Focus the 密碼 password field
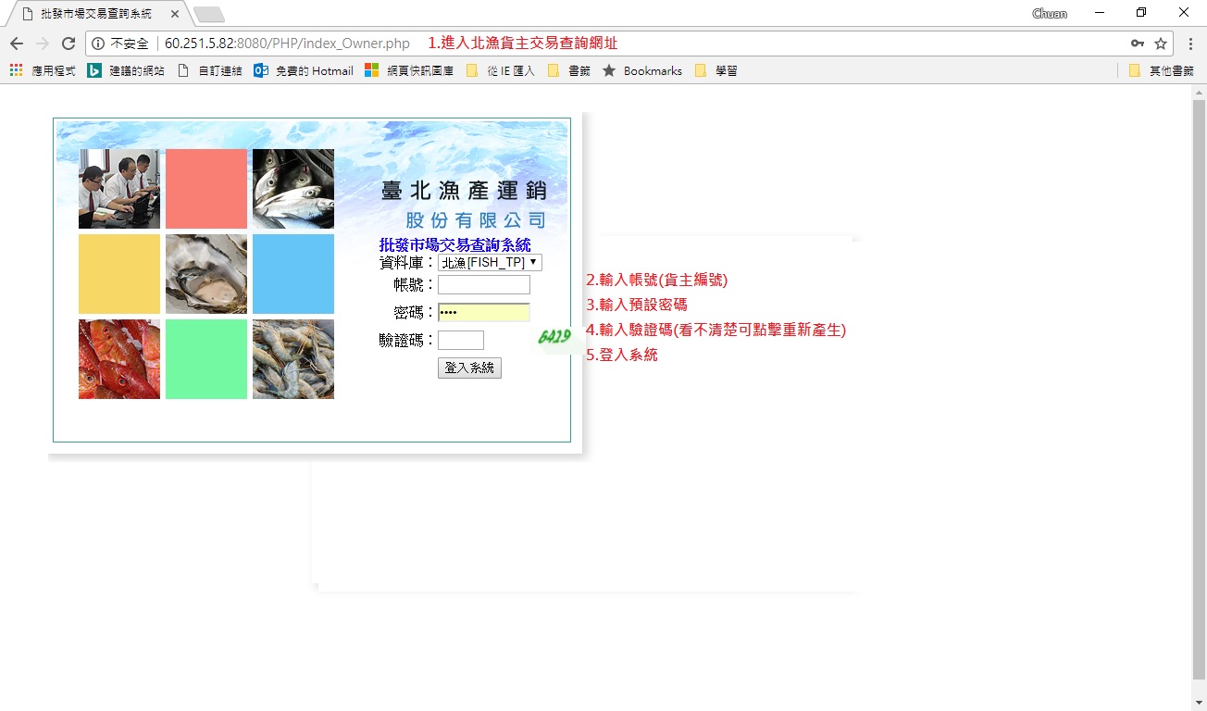The height and width of the screenshot is (711, 1207). coord(484,313)
